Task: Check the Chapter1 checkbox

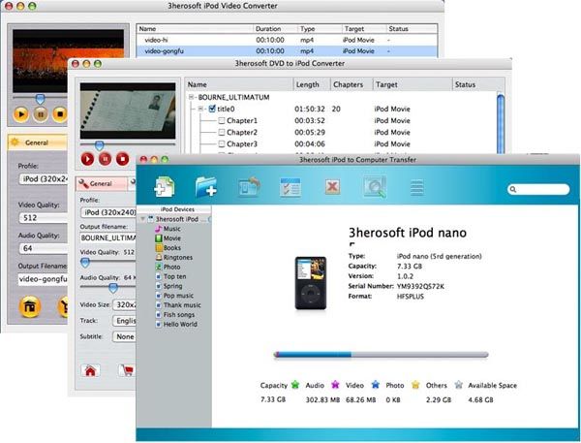Action: (222, 120)
